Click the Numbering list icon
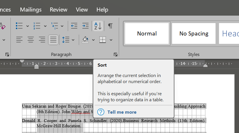This screenshot has height=133, width=239. click(x=37, y=26)
